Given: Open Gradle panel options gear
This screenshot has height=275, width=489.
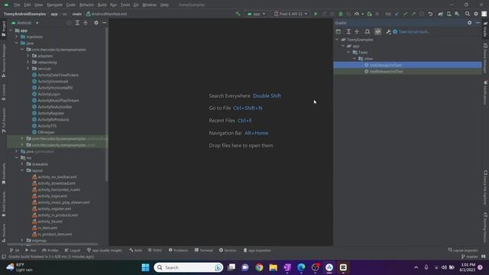Looking at the screenshot, I should [x=469, y=23].
